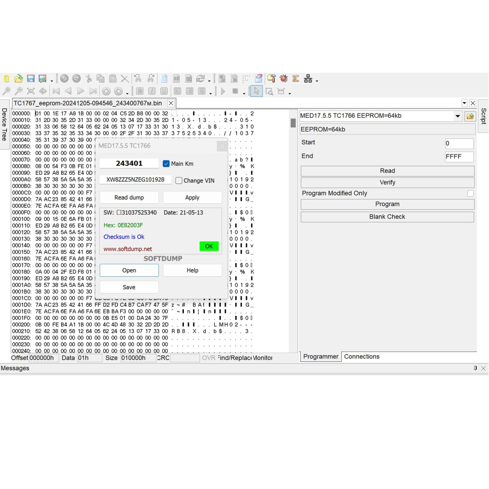Click the Stop square toolbar icon
Screen dimensions: 489x489
[235, 91]
